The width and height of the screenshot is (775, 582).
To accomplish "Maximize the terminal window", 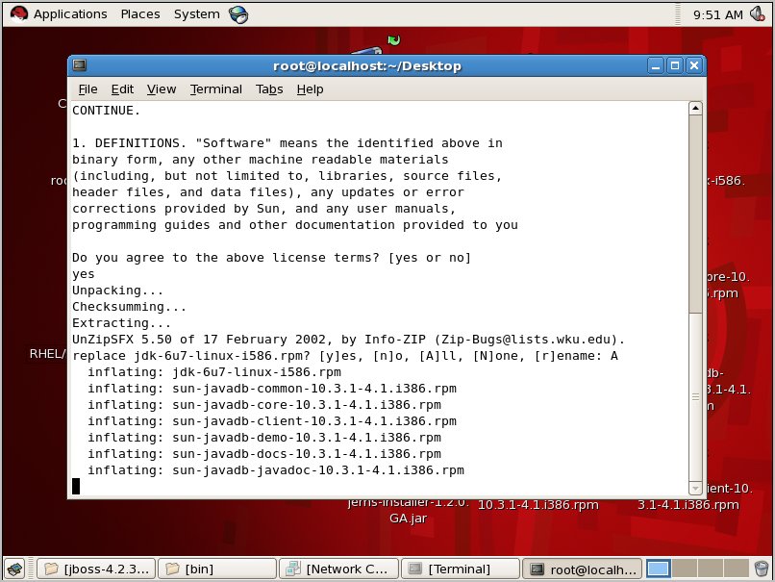I will 675,65.
